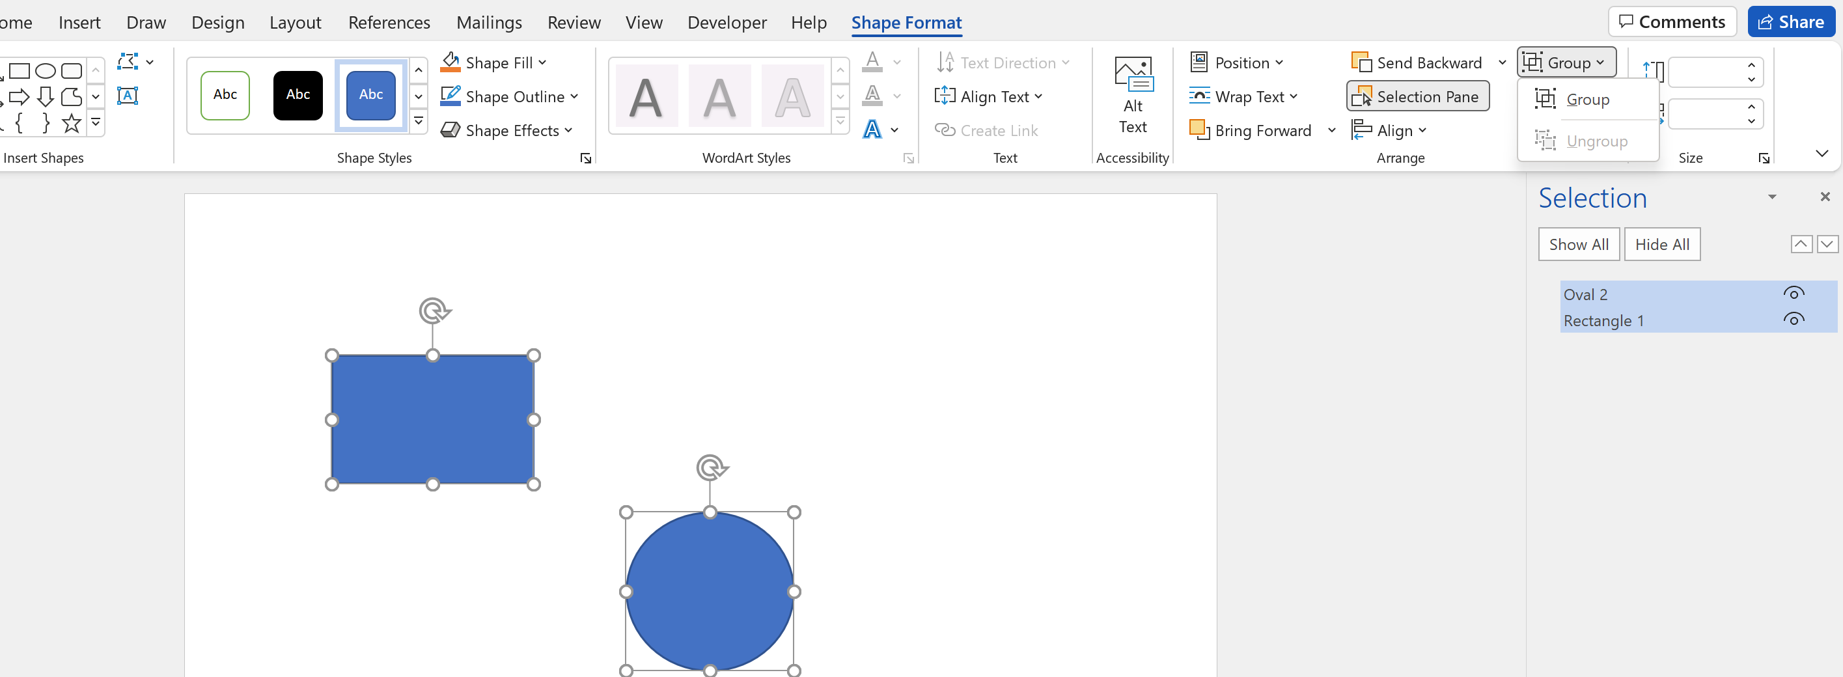Open the Selection Pane
Screen dimensions: 1843x677
pyautogui.click(x=1417, y=96)
